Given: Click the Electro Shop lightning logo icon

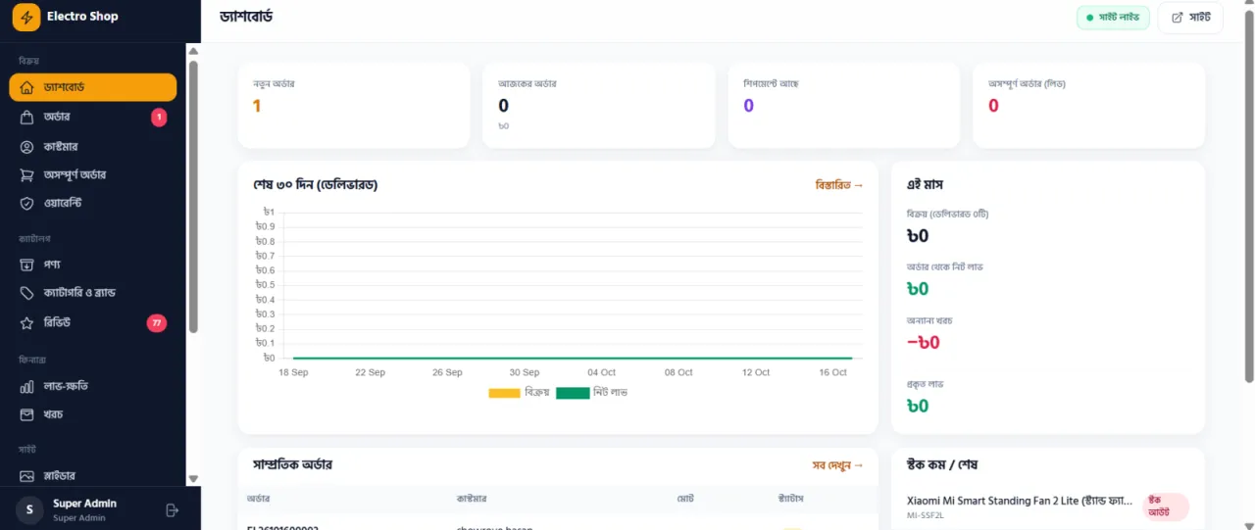Looking at the screenshot, I should [26, 17].
